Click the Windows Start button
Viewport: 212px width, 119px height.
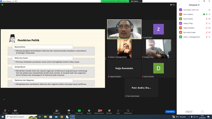tap(3, 117)
